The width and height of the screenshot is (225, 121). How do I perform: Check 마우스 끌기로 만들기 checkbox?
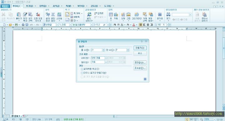pos(82,73)
